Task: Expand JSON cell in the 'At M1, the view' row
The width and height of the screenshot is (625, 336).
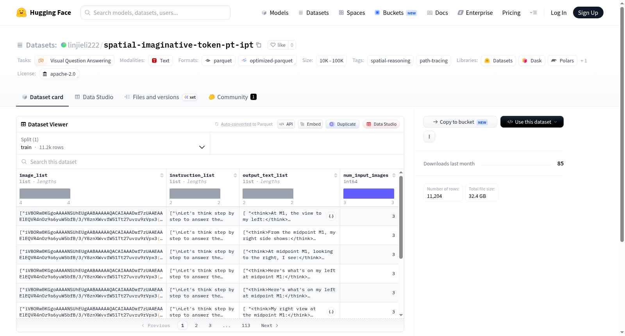Action: [x=331, y=216]
